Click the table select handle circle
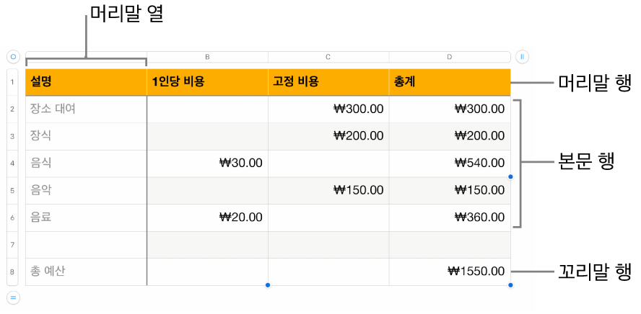The image size is (641, 314). coord(13,56)
